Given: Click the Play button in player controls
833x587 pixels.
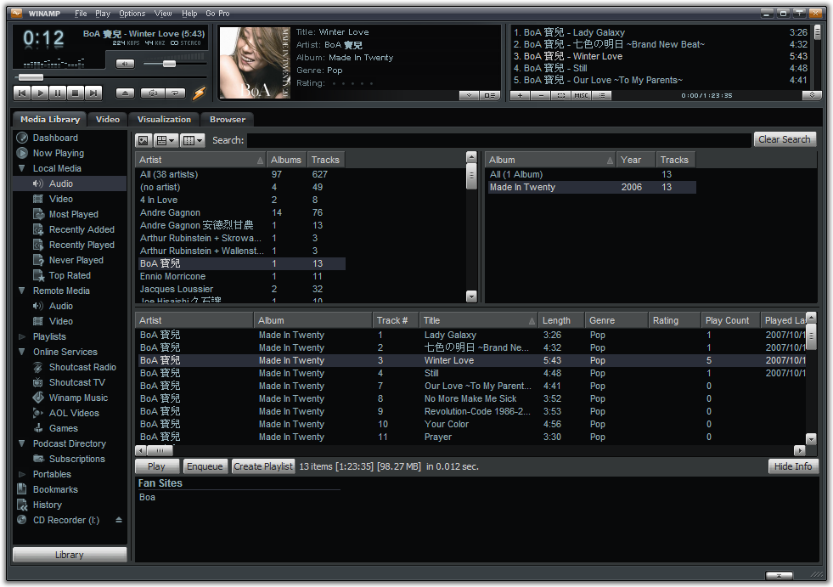Looking at the screenshot, I should click(40, 93).
